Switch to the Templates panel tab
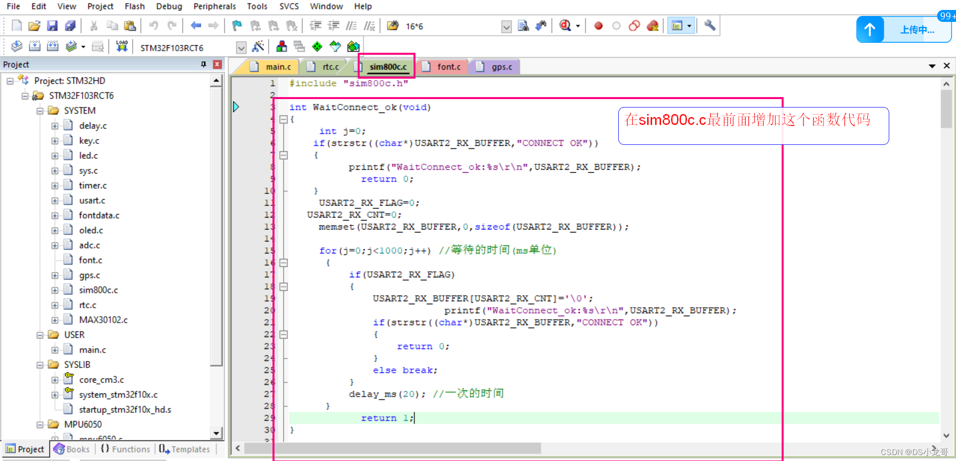 click(184, 449)
